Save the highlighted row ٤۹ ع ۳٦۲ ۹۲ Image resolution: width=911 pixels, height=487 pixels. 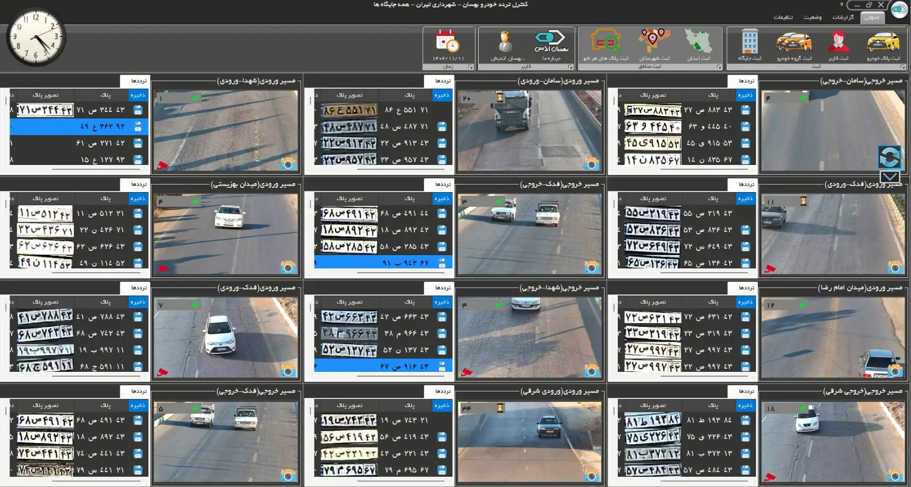tap(138, 127)
